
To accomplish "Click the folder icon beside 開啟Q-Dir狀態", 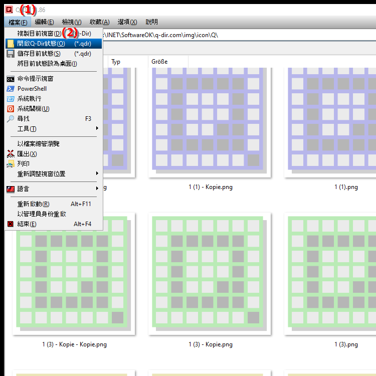I will (x=11, y=44).
